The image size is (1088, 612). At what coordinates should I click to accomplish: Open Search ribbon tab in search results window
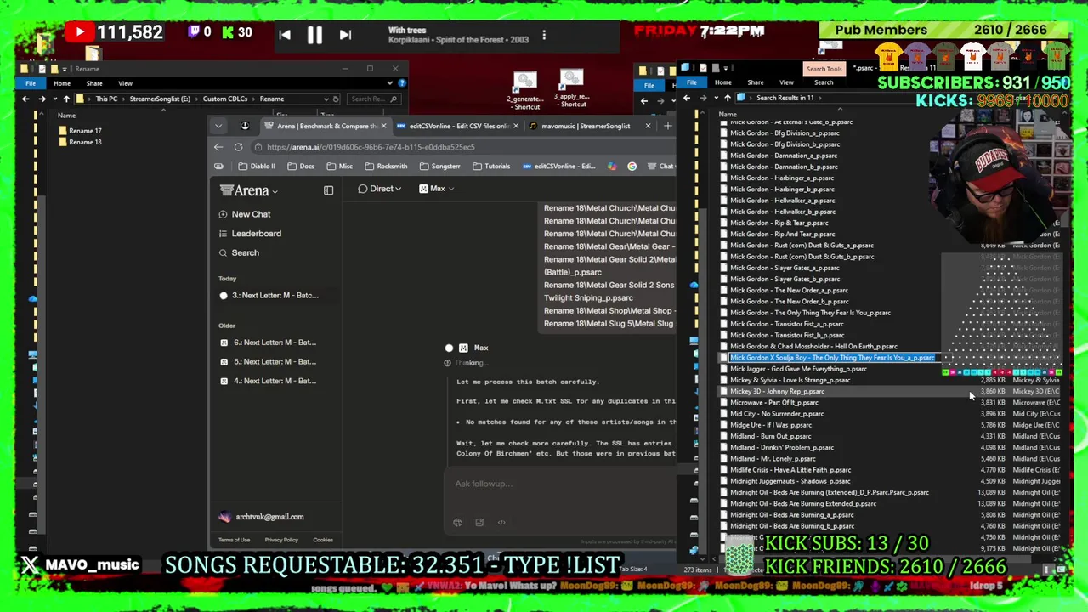(824, 82)
